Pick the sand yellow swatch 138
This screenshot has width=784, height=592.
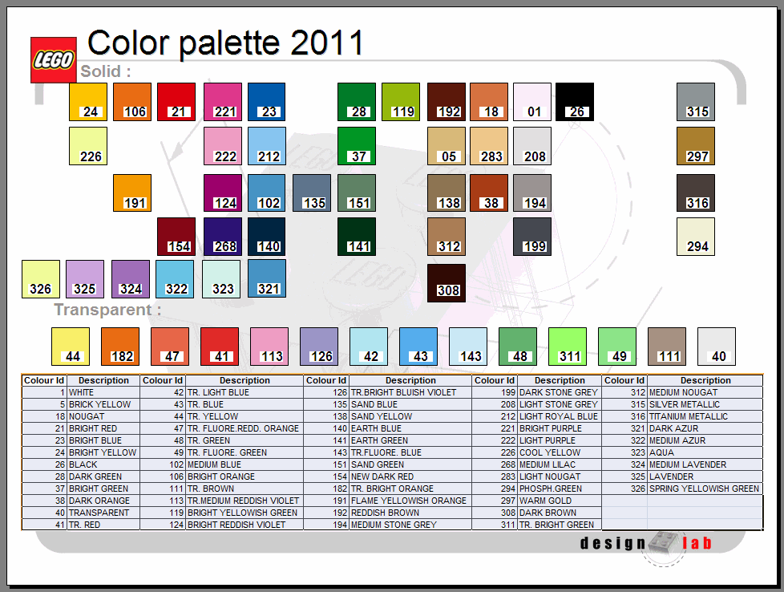pyautogui.click(x=447, y=193)
